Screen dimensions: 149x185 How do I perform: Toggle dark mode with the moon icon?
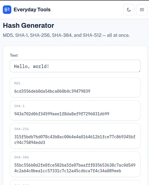coord(129,10)
